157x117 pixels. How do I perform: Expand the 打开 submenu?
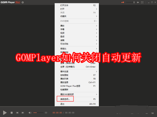tap(77, 9)
